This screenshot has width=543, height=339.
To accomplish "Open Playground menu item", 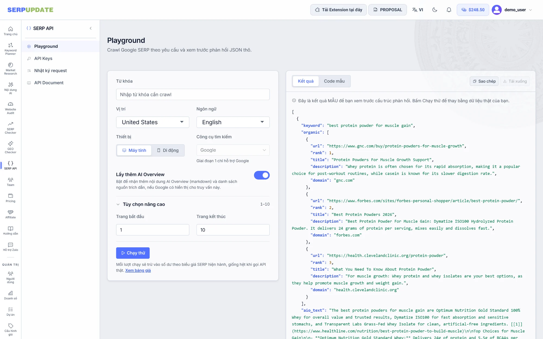I will (61, 46).
